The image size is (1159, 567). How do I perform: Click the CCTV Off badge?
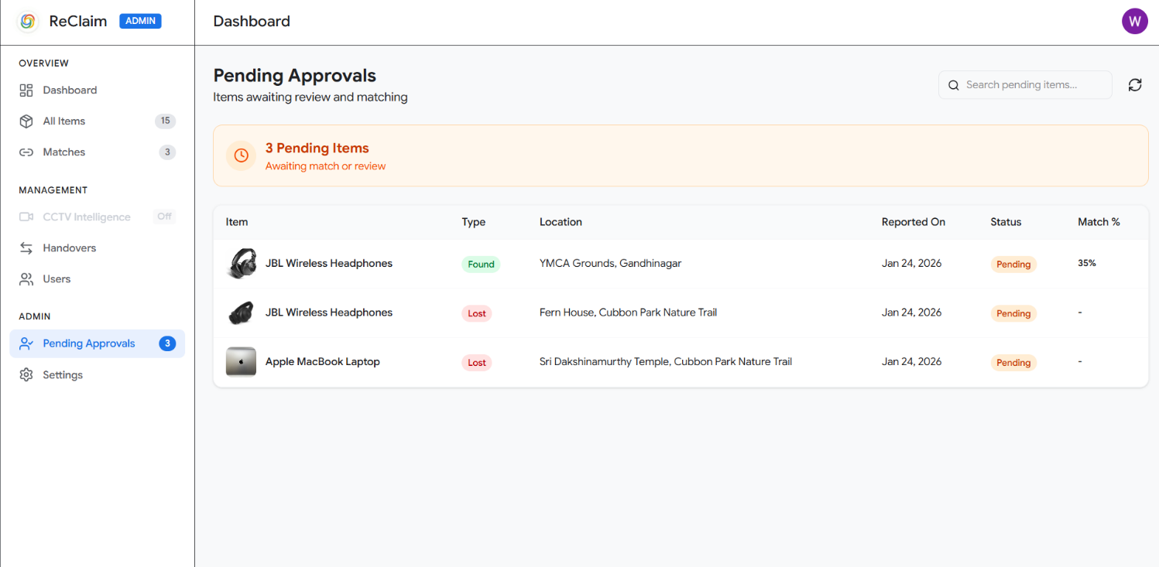[x=164, y=217]
